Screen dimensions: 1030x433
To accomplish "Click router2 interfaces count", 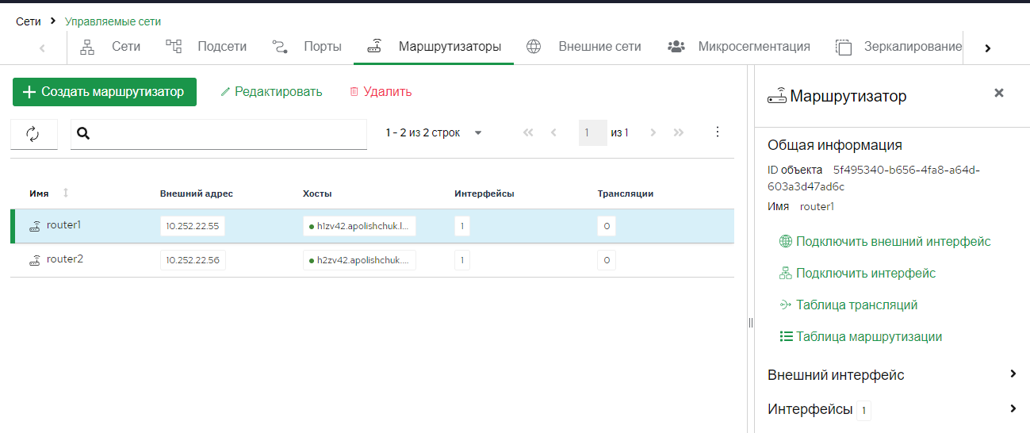I will (462, 260).
